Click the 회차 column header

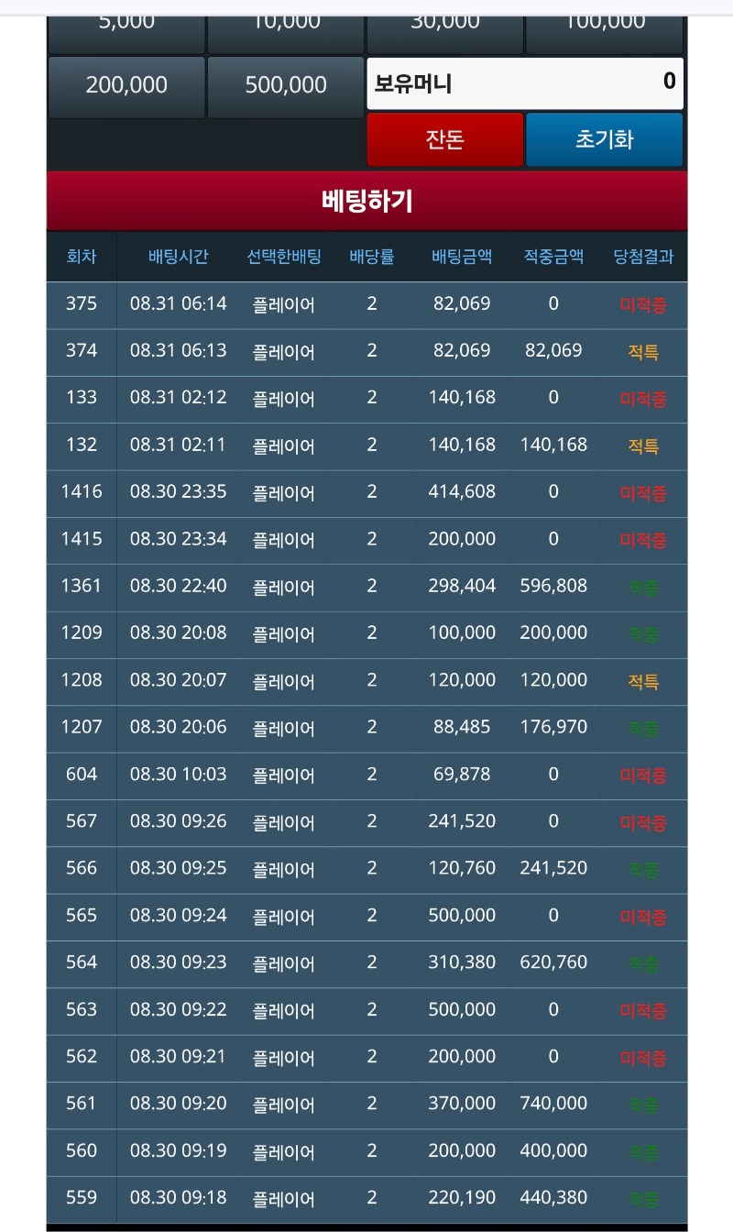tap(82, 257)
